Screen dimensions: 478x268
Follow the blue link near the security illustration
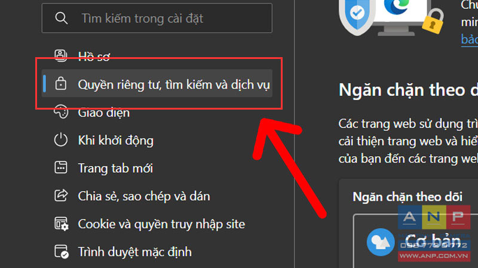pyautogui.click(x=470, y=39)
